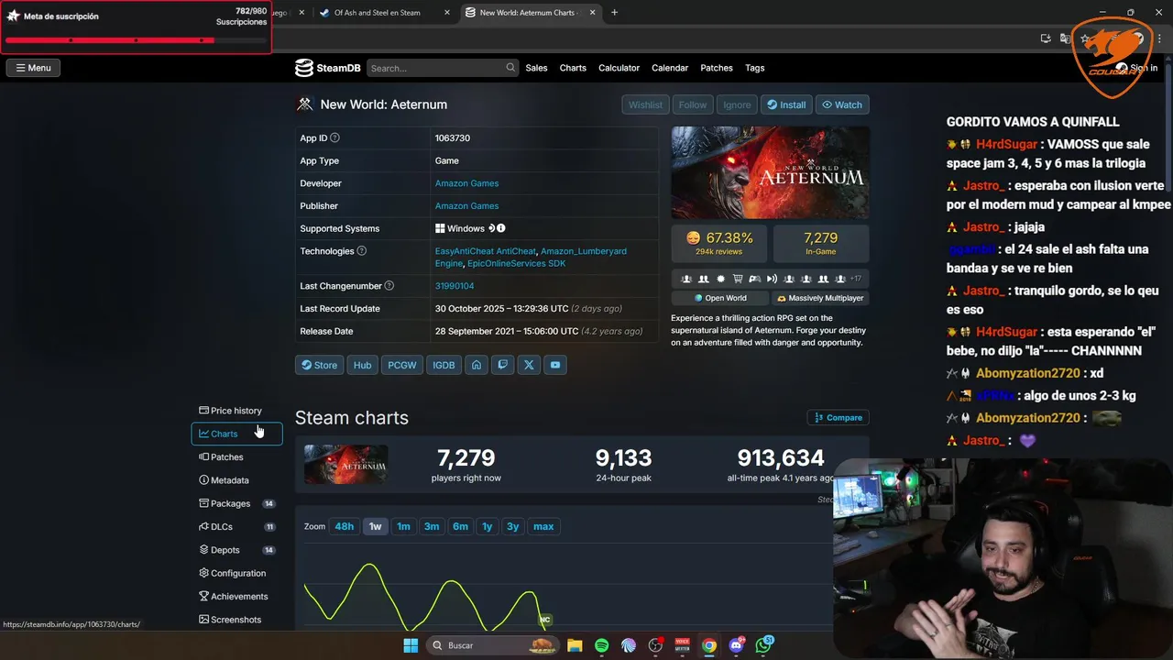1173x660 pixels.
Task: Open File Explorer from the taskbar
Action: pyautogui.click(x=575, y=645)
